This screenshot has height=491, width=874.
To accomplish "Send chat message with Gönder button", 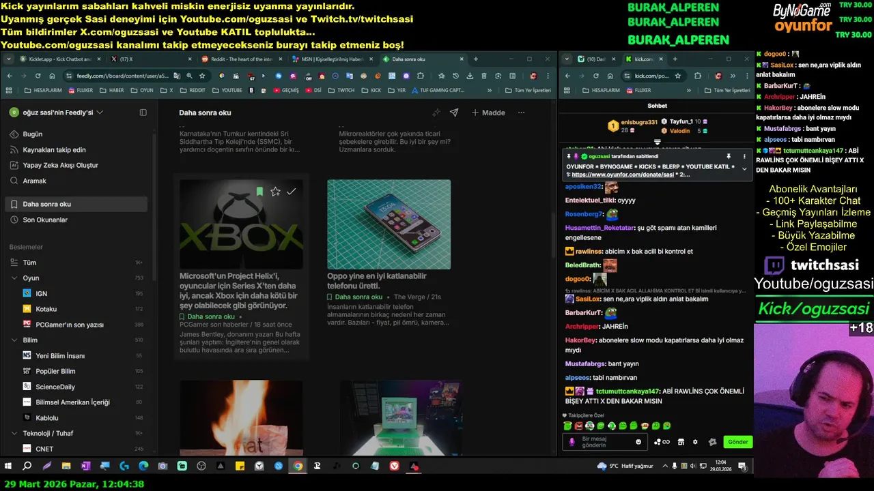I will 737,442.
